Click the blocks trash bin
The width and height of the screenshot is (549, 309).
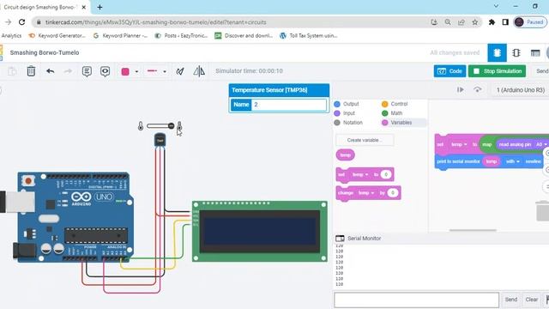point(543,210)
